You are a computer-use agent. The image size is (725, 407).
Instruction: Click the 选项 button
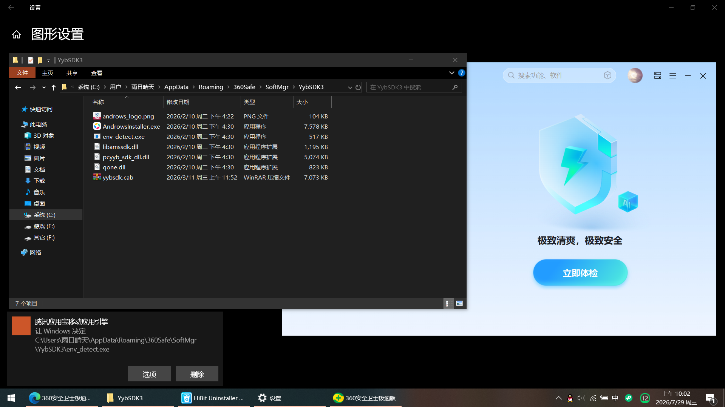[149, 374]
